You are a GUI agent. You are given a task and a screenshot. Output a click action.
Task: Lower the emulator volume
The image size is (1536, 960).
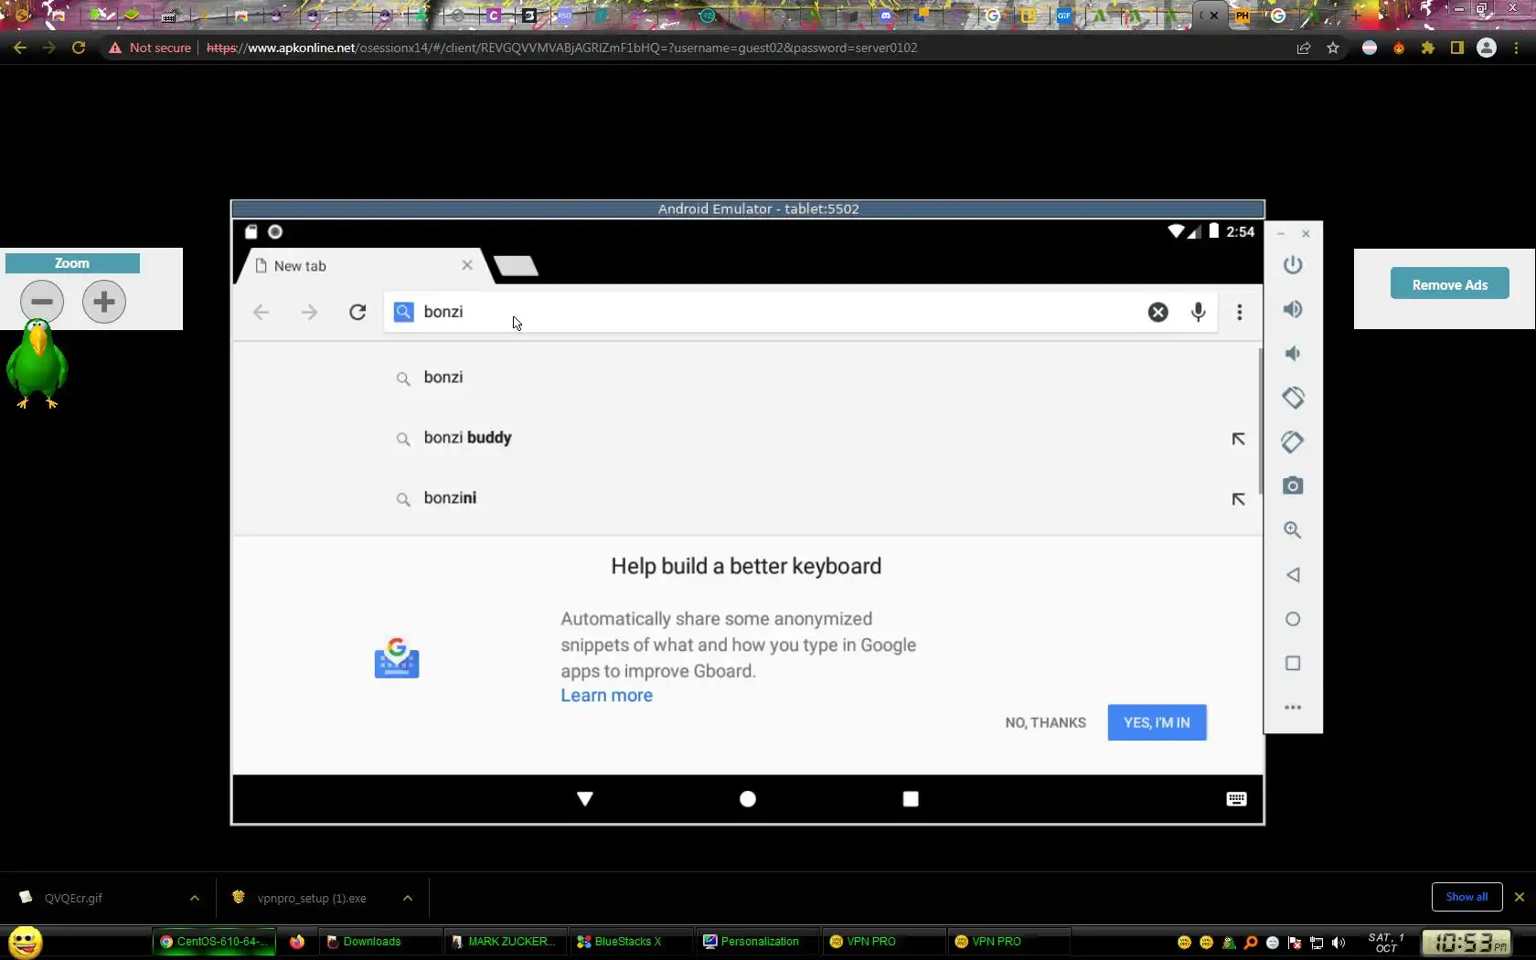1292,354
